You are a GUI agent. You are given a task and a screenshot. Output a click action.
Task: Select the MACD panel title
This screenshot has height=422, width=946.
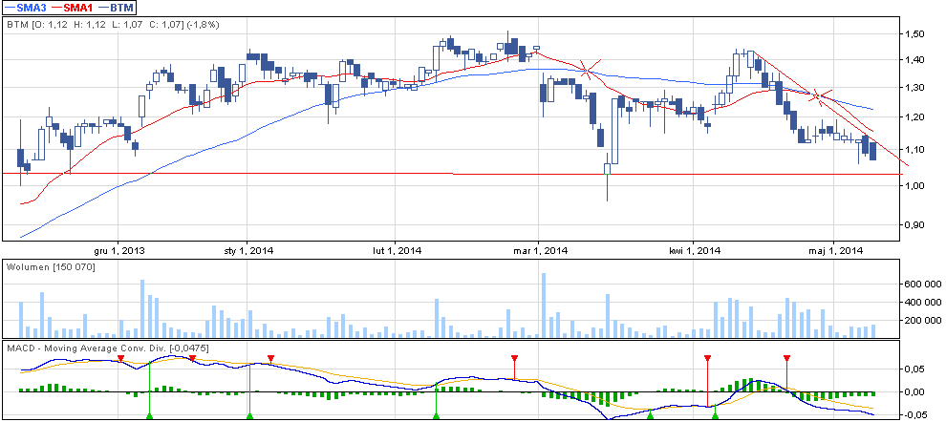point(107,348)
